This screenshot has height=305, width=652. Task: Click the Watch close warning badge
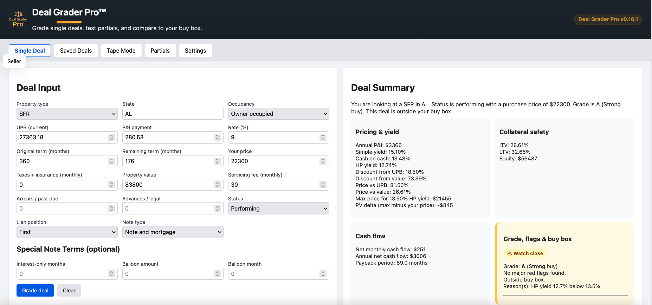(525, 253)
